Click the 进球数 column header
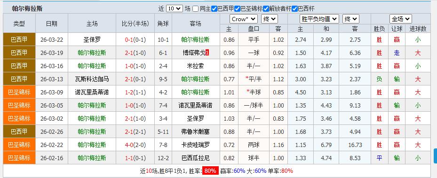437x178 pixels. 418,29
